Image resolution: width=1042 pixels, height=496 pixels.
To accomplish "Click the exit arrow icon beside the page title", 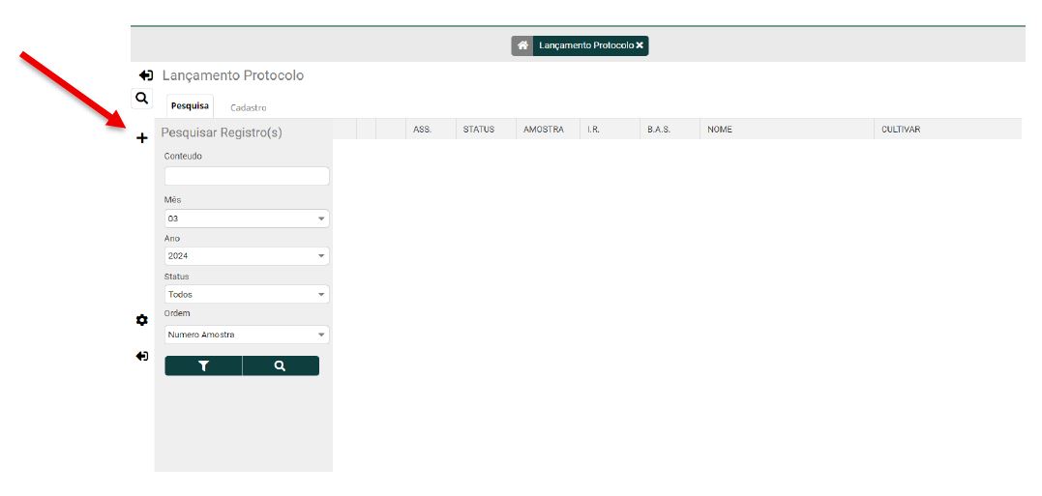I will point(146,75).
